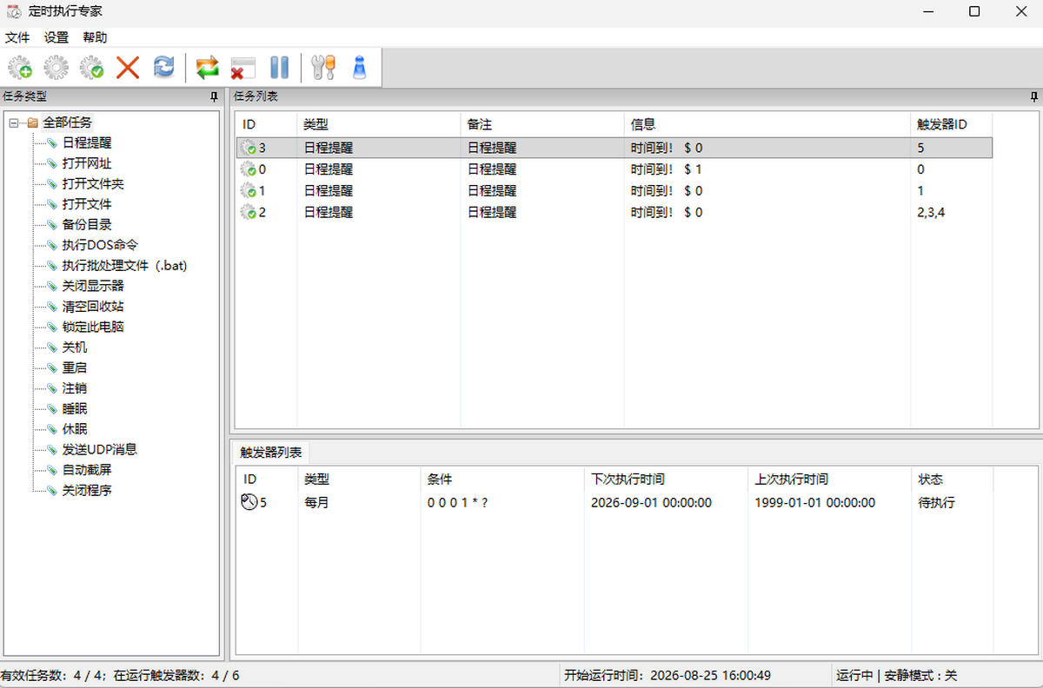The width and height of the screenshot is (1043, 688).
Task: Pin the 任务类型 panel using its pushpin
Action: (215, 96)
